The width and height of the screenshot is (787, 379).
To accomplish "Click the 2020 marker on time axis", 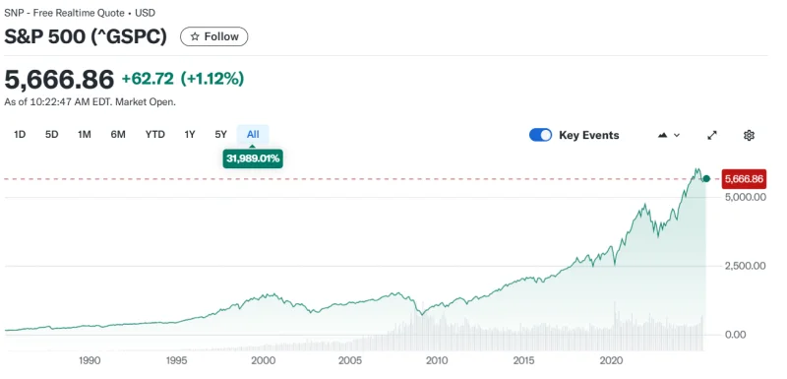I will coord(612,360).
